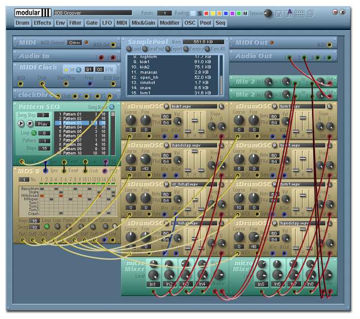This screenshot has height=319, width=360.
Task: Click the MIDI Out jack on MIDI module
Action: tap(113, 45)
